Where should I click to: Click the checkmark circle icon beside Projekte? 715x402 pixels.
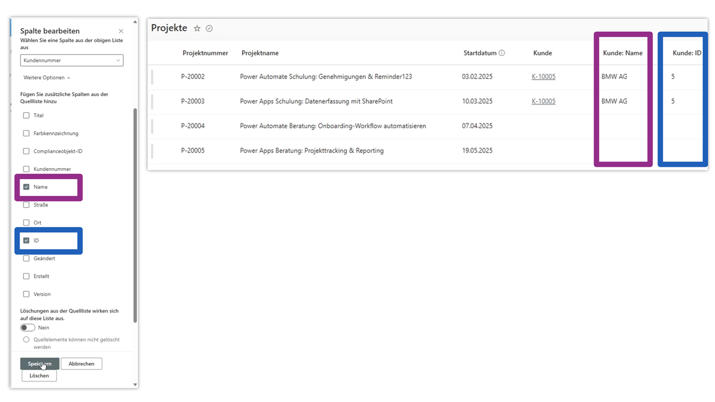pos(209,28)
